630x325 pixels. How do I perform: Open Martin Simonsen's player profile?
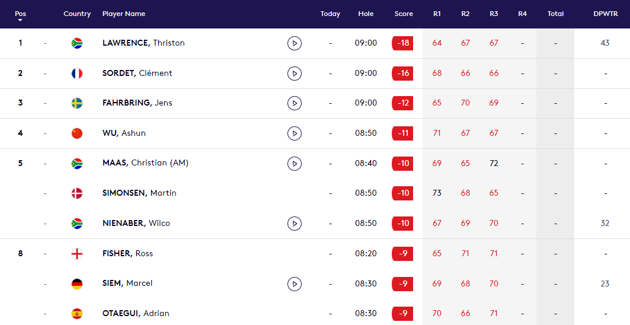(139, 193)
